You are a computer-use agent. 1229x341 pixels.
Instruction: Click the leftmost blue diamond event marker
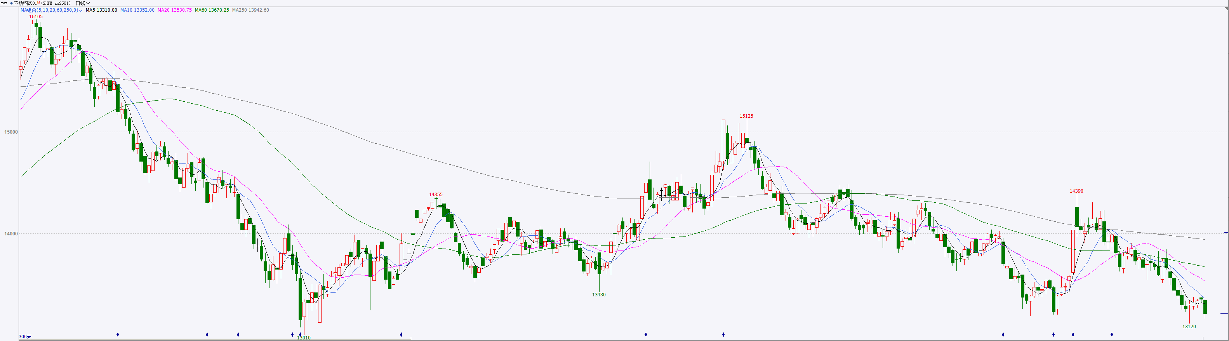click(x=118, y=334)
